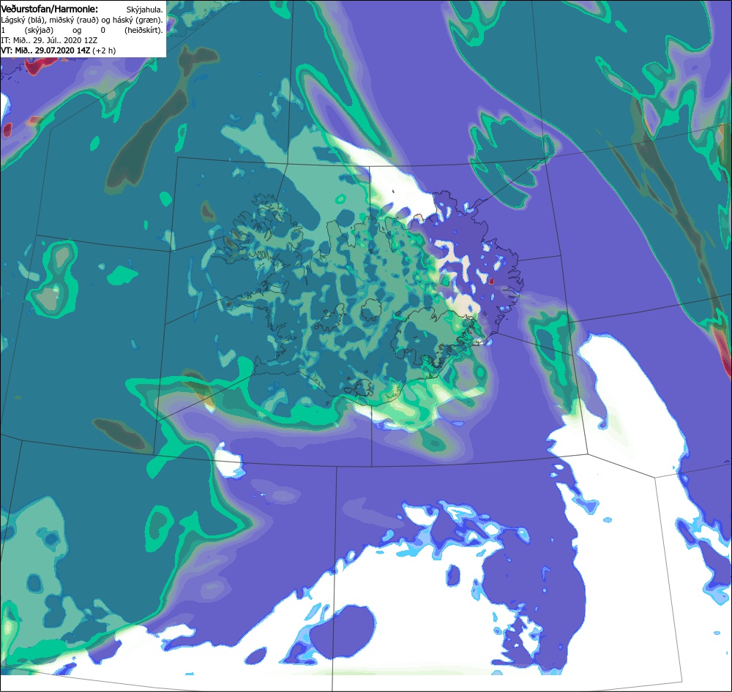Click the "IT: Mið.. 29. Júl.. 2020 12Z" line
Image resolution: width=732 pixels, height=692 pixels.
49,40
